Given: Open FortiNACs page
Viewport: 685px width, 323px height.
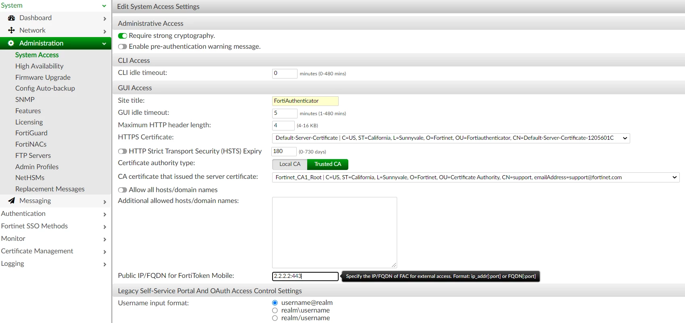Looking at the screenshot, I should pyautogui.click(x=31, y=144).
